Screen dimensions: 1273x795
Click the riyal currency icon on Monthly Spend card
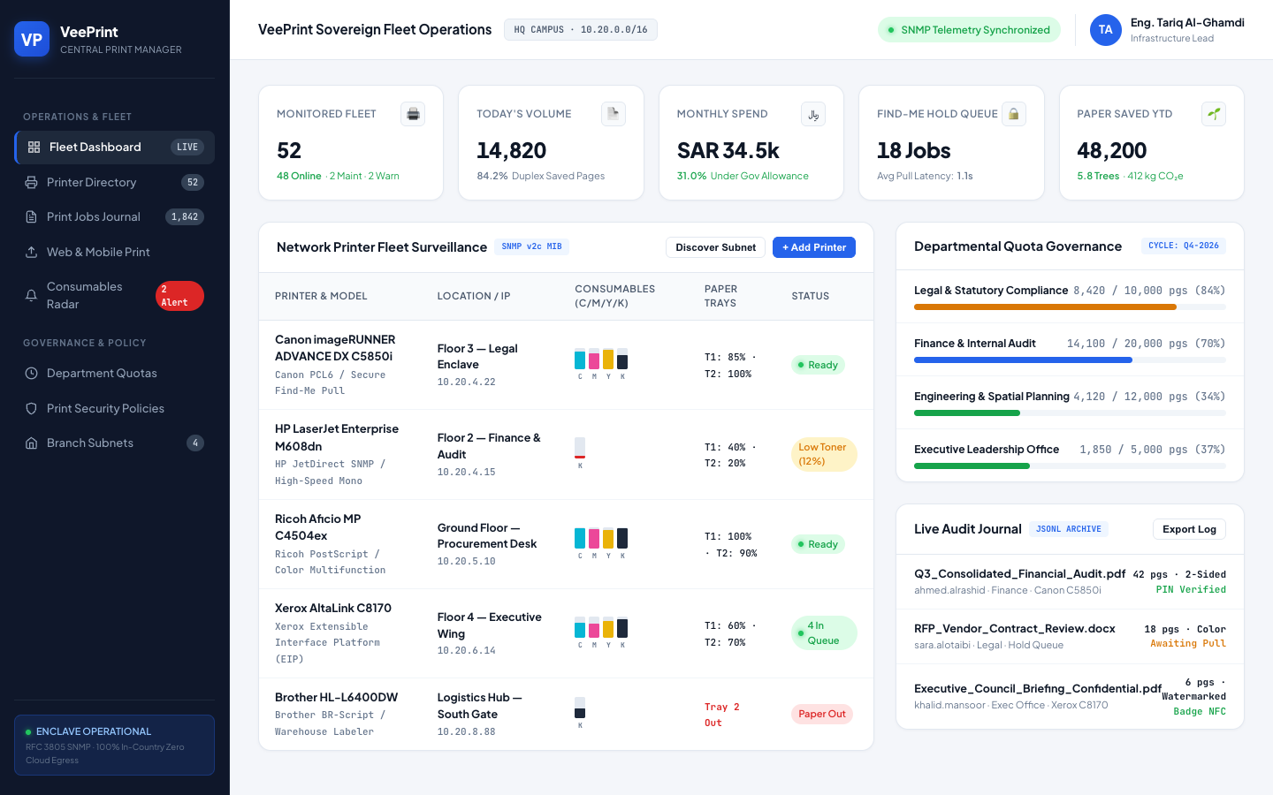[813, 114]
